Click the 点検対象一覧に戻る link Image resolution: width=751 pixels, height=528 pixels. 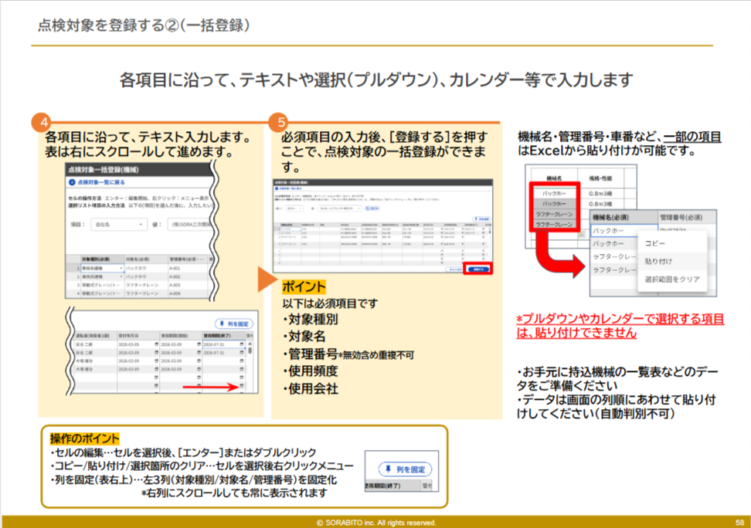[x=102, y=182]
